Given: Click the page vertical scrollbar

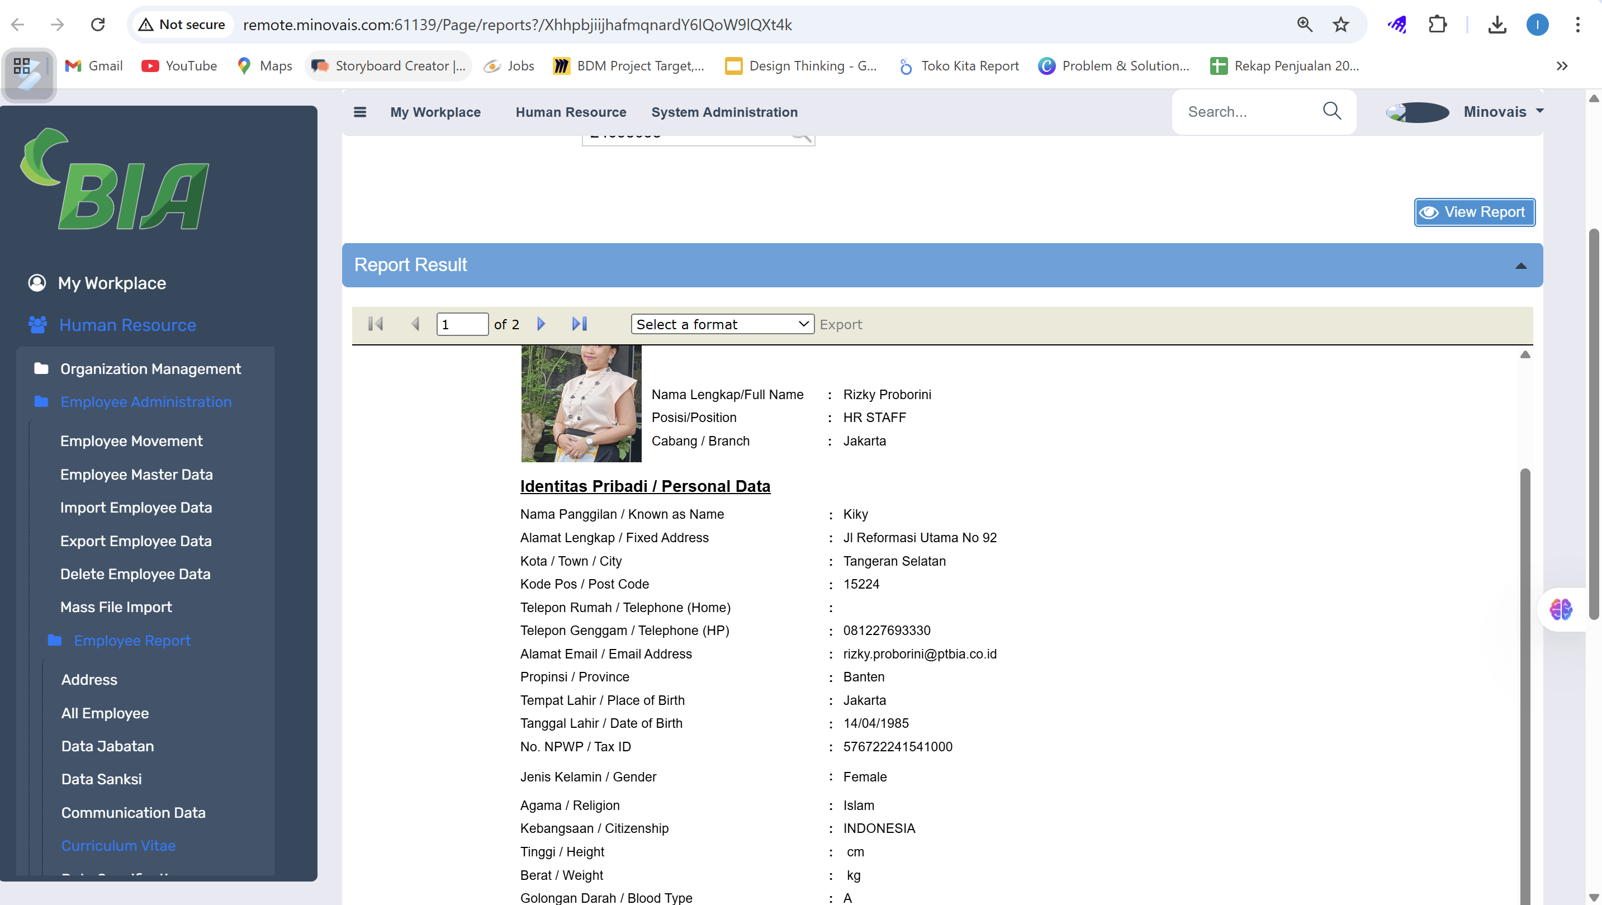Looking at the screenshot, I should pyautogui.click(x=1593, y=423).
